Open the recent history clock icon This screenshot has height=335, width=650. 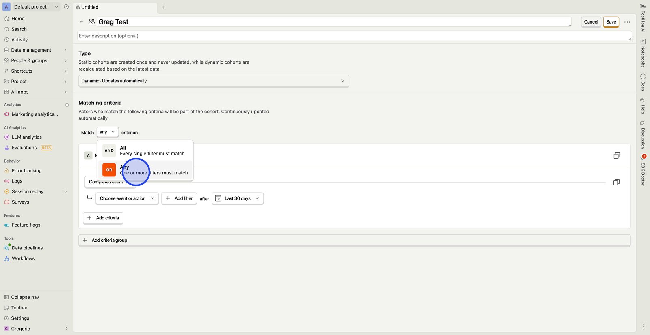[x=67, y=7]
